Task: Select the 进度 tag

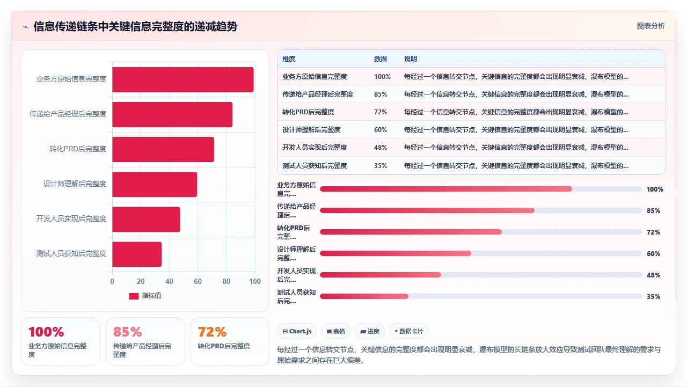Action: tap(370, 331)
